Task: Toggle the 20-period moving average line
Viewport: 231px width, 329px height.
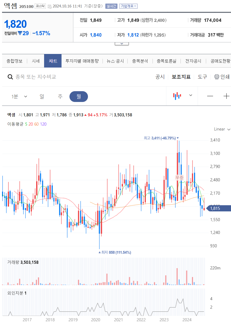Action: (31, 124)
